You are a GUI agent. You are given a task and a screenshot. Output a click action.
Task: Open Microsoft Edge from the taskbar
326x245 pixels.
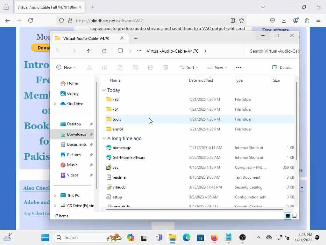tap(187, 237)
